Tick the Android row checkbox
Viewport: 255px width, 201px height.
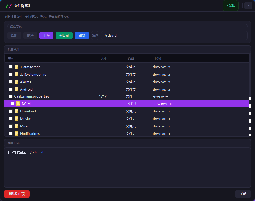pos(11,89)
